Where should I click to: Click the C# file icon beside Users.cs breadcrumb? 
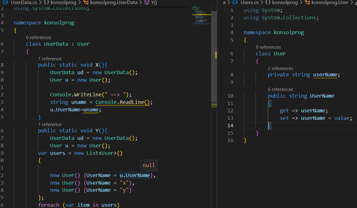coord(235,3)
